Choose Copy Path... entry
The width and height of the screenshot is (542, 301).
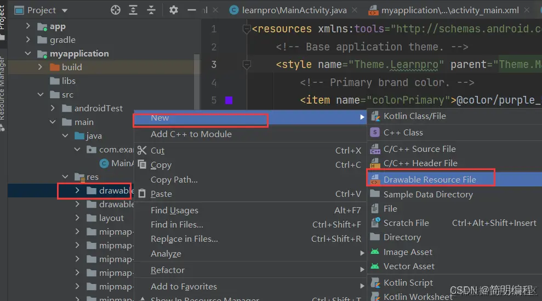(x=174, y=180)
